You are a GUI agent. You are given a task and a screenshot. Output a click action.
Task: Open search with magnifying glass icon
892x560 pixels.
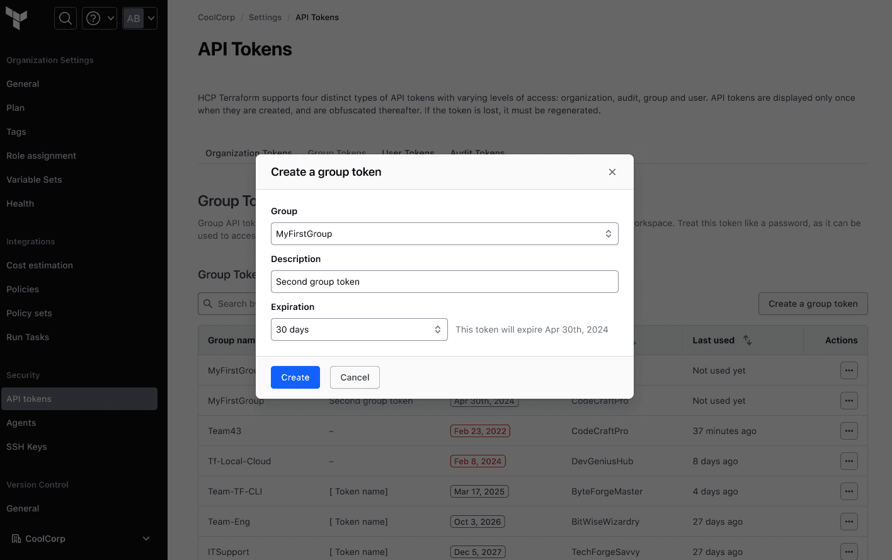click(x=66, y=18)
